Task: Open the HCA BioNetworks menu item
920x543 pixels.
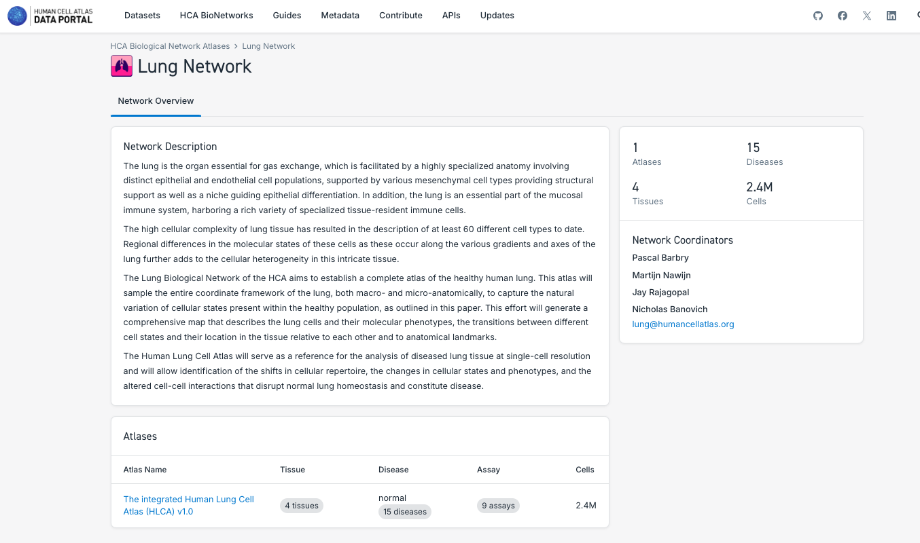Action: [x=216, y=16]
